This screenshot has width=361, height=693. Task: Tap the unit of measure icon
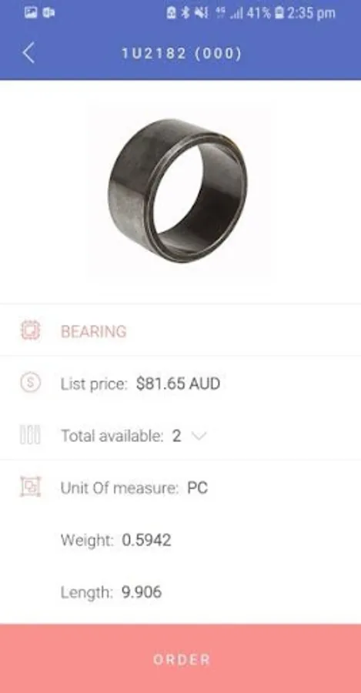(31, 487)
